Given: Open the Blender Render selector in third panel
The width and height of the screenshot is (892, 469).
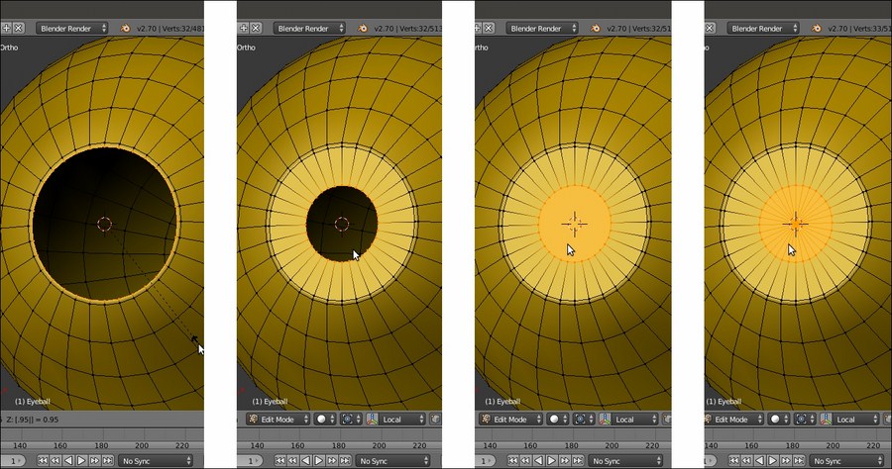Looking at the screenshot, I should pos(544,29).
